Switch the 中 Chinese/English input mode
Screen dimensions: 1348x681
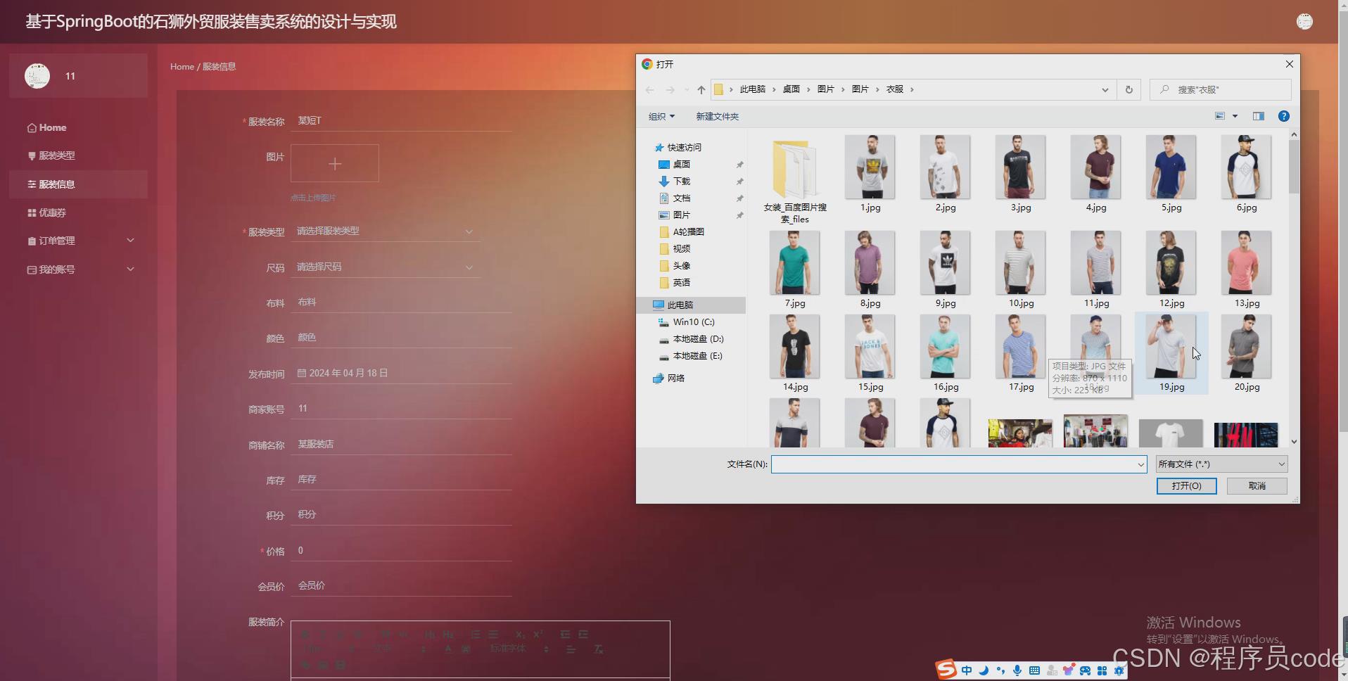pyautogui.click(x=967, y=670)
